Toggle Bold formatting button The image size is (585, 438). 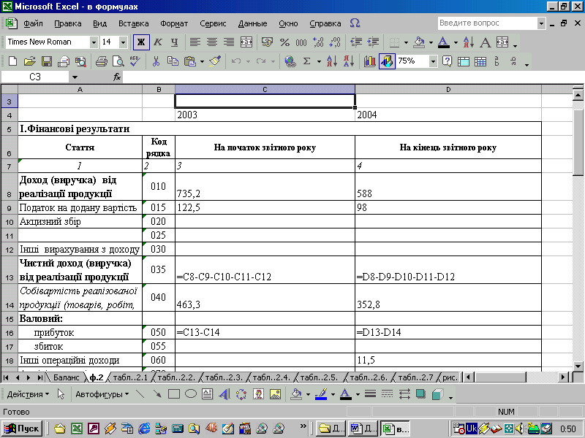coord(141,42)
